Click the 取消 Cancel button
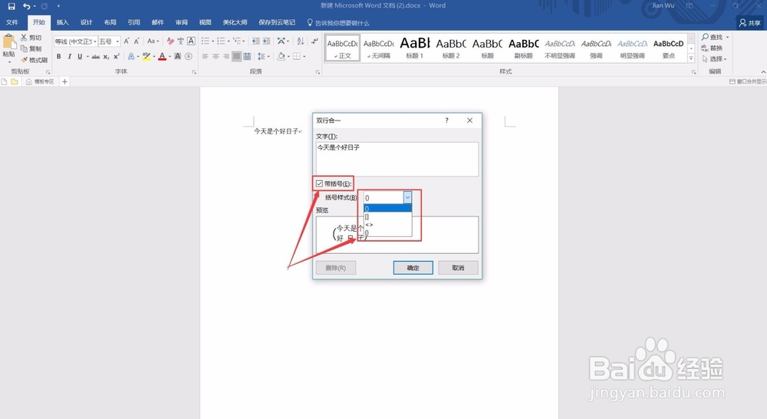The height and width of the screenshot is (419, 767). [x=458, y=268]
